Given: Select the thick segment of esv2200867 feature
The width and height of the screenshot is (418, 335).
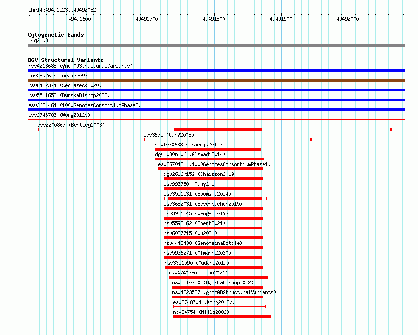Looking at the screenshot, I should point(218,129).
